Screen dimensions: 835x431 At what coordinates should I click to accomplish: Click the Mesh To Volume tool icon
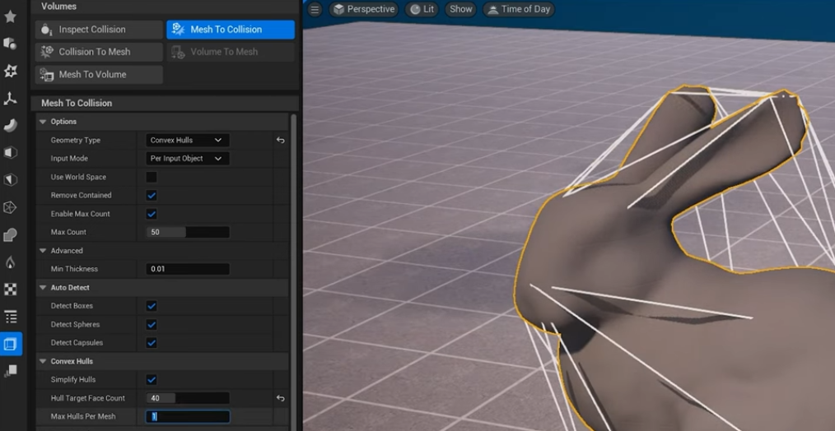(47, 75)
